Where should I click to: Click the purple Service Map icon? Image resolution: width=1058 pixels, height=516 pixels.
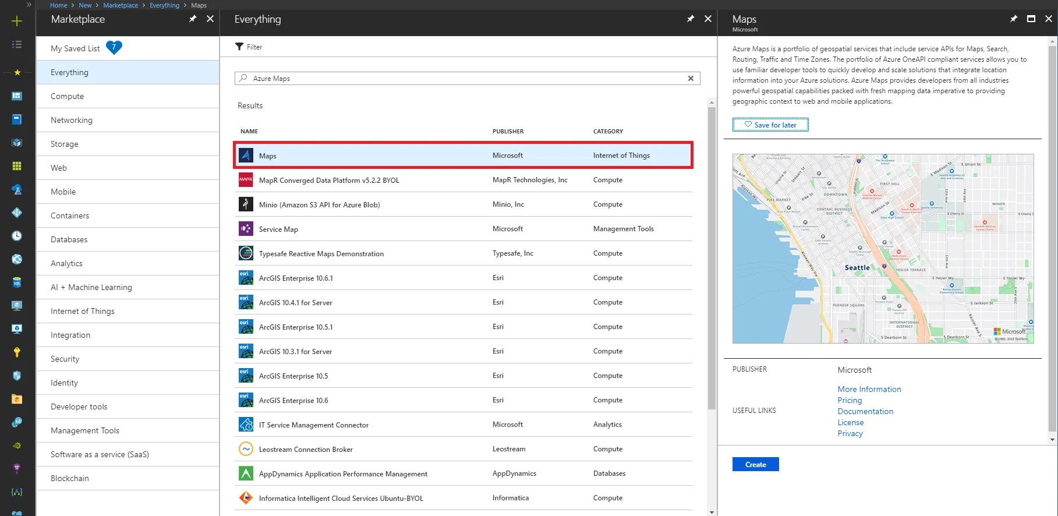click(246, 229)
